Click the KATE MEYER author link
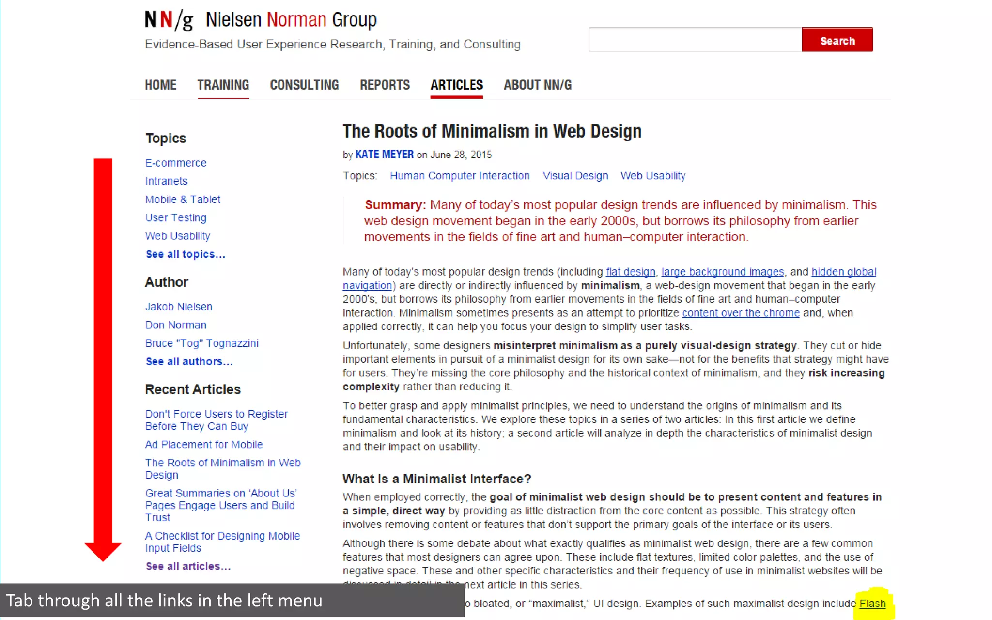 coord(384,155)
